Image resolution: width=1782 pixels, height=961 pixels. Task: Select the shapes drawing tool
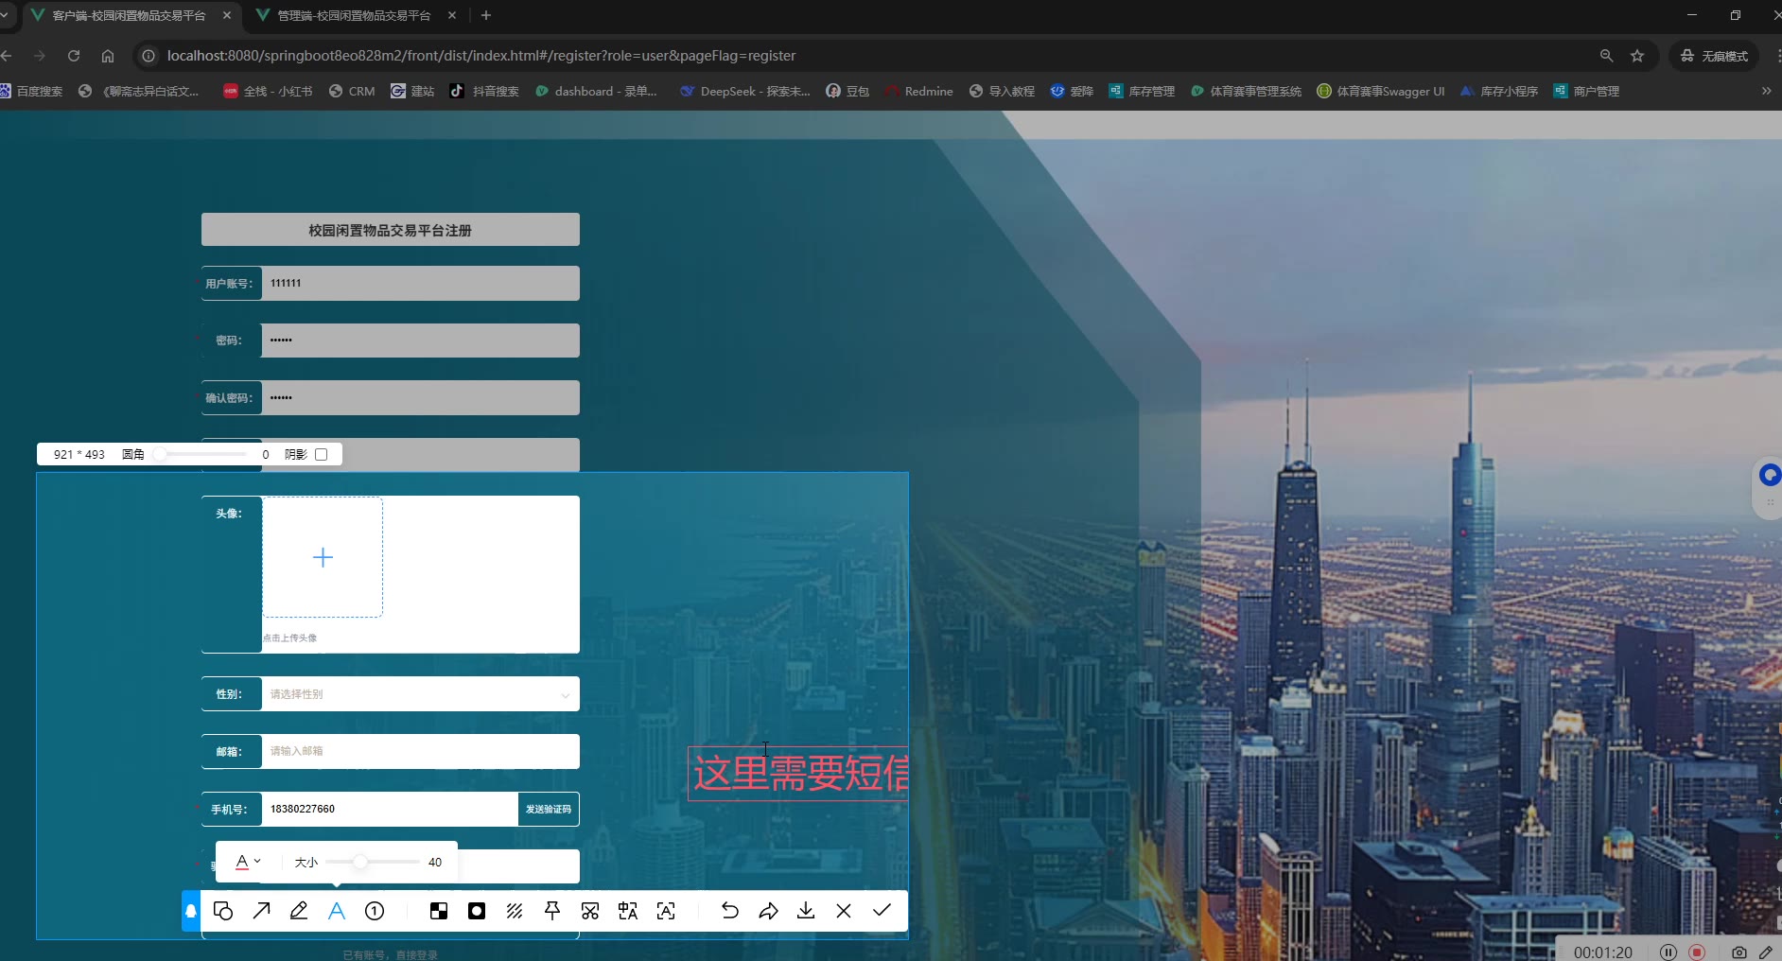[223, 911]
